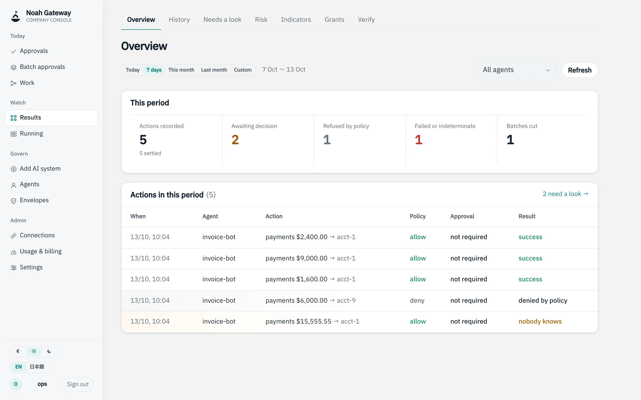This screenshot has height=400, width=641.
Task: Select the dark theme moon icon
Action: tap(49, 351)
